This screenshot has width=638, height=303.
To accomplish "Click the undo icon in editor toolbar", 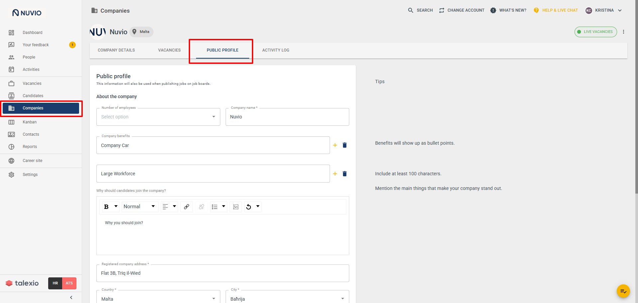I will 249,207.
